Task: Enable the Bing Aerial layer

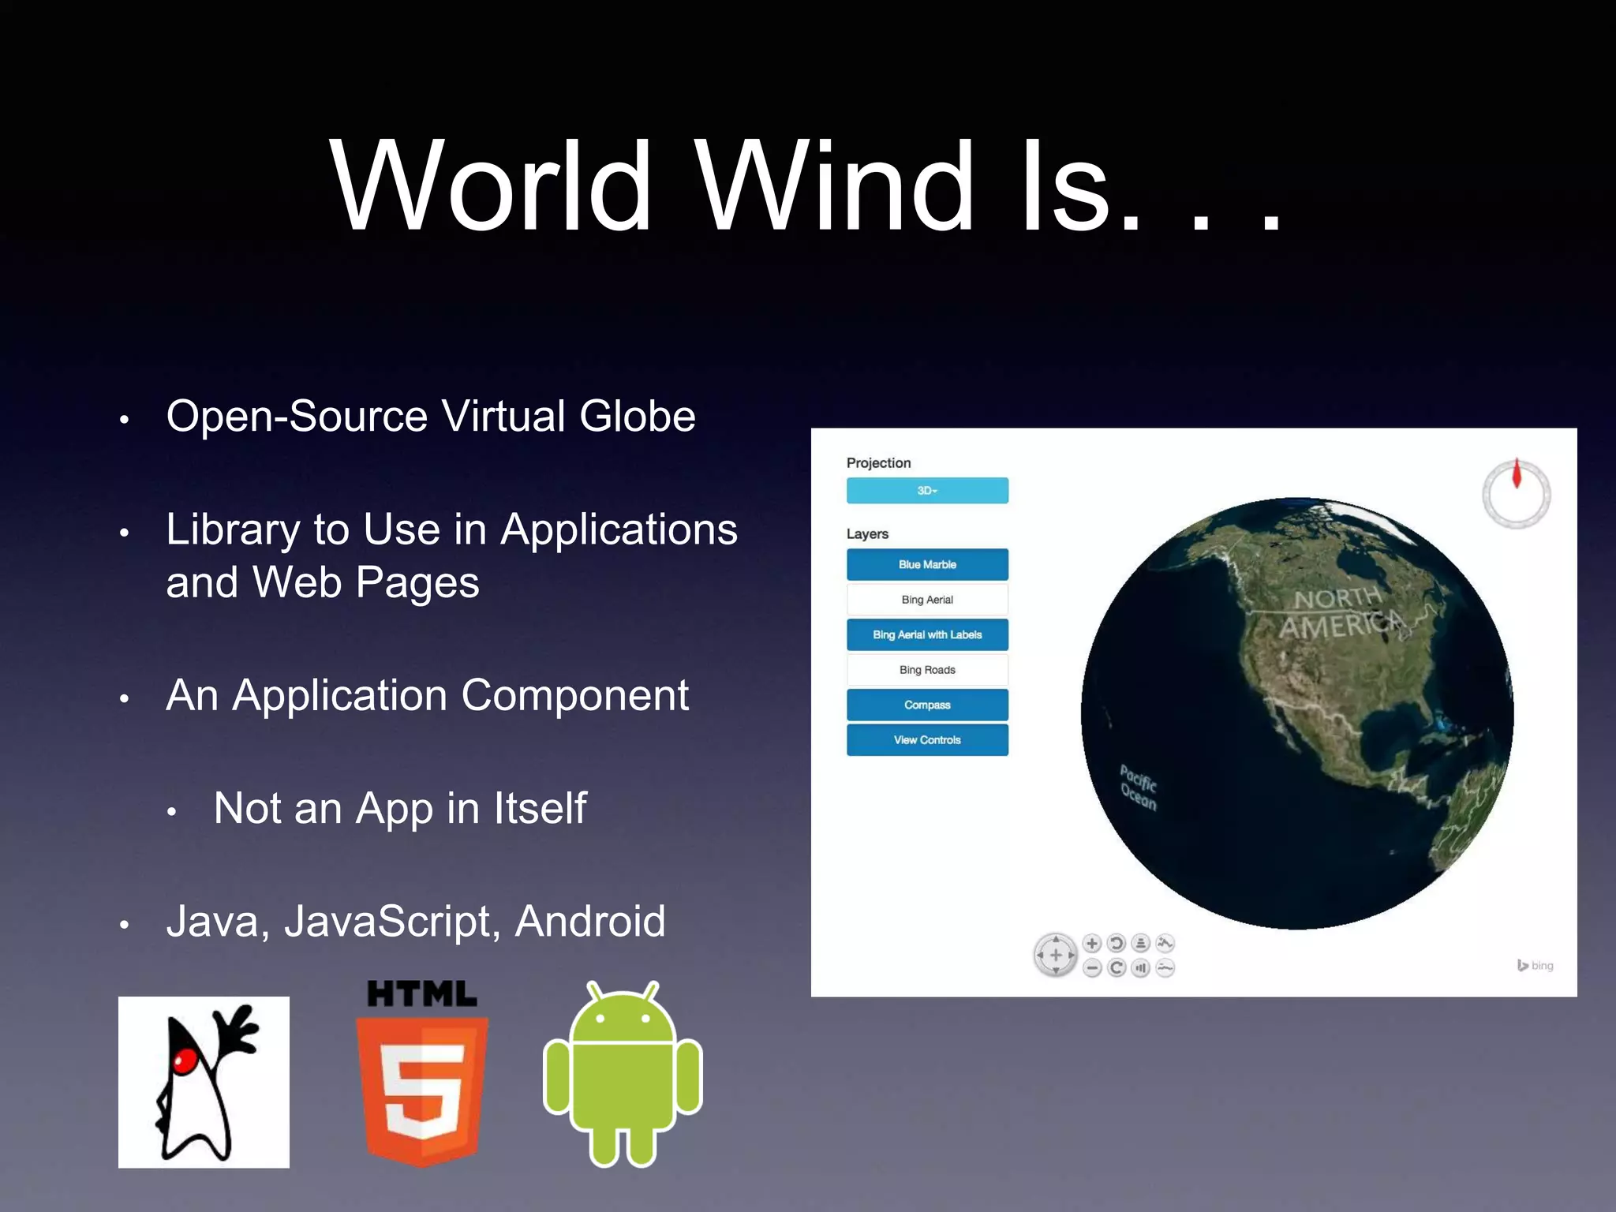Action: (x=927, y=600)
